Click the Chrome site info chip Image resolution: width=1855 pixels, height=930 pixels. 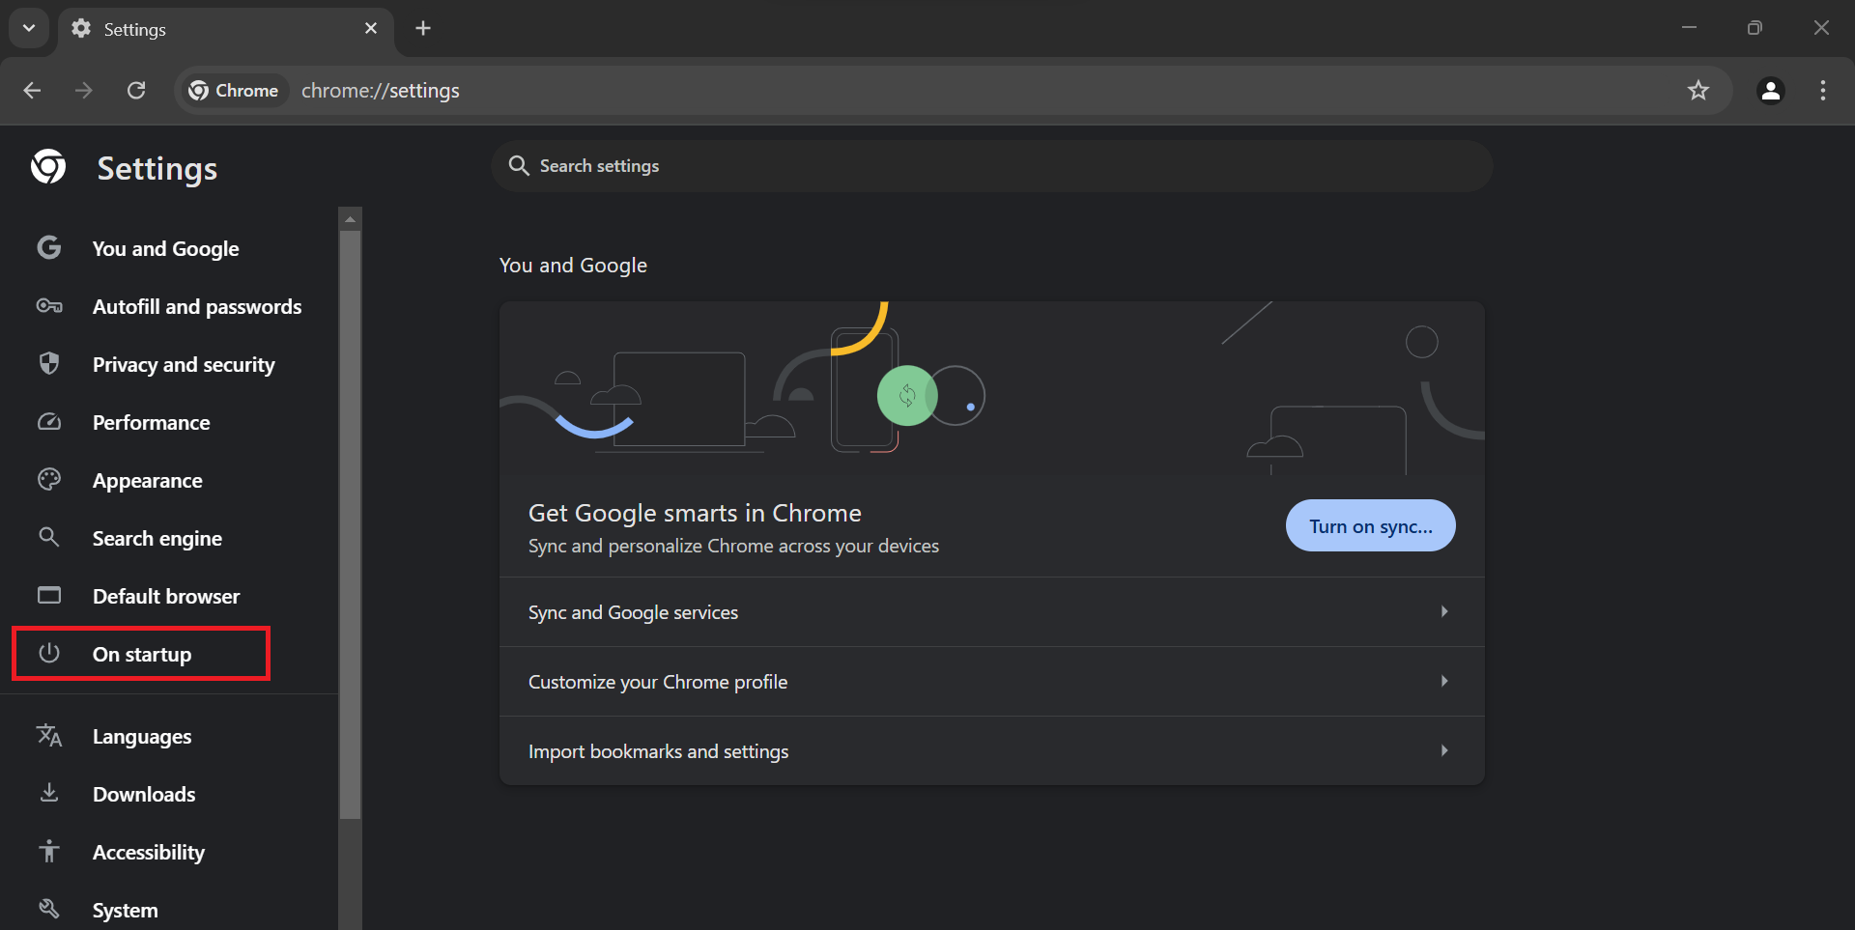235,91
